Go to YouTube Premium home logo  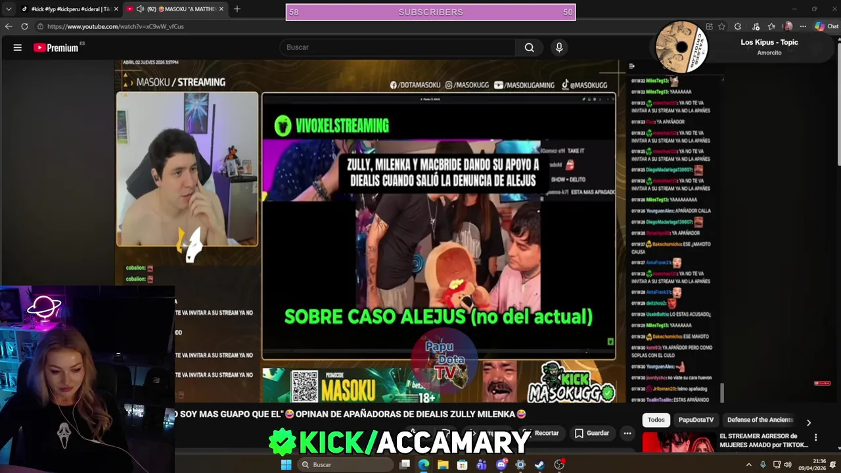point(57,47)
